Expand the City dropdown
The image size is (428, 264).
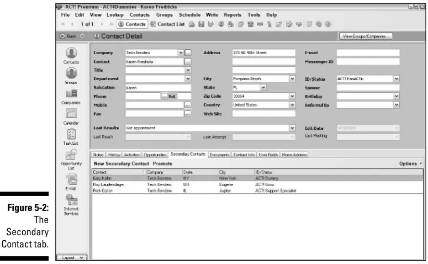click(292, 79)
